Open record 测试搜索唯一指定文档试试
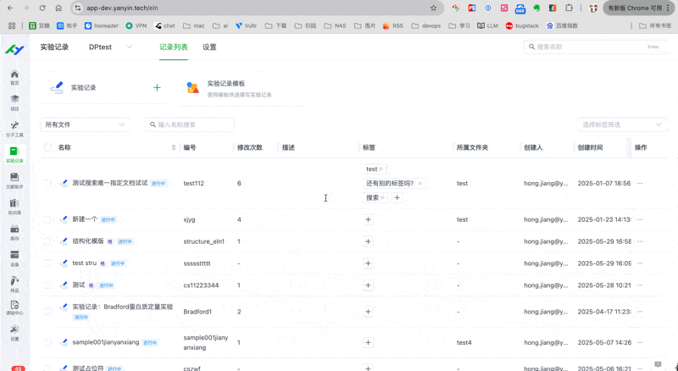This screenshot has height=371, width=678. tap(110, 183)
